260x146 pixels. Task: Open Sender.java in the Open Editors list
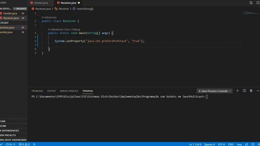[x=13, y=13]
